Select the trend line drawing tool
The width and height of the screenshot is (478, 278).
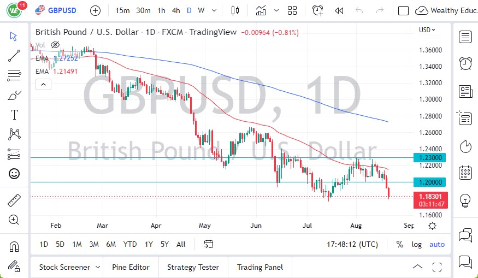point(14,55)
